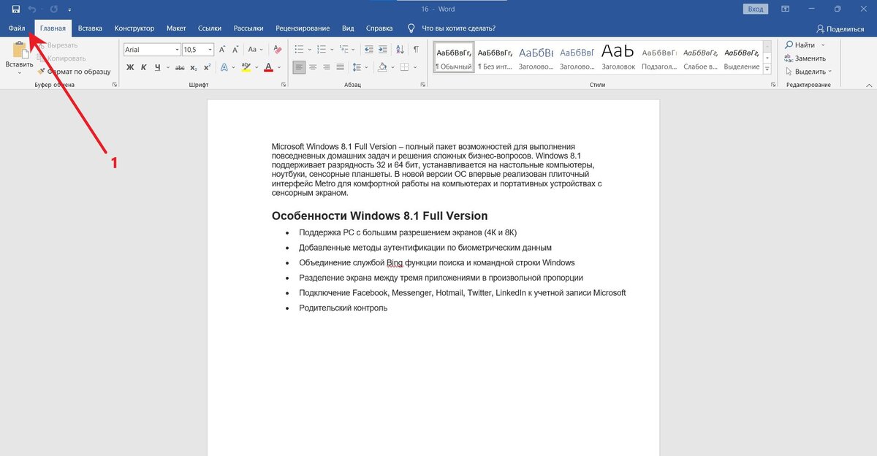This screenshot has width=877, height=456.
Task: Expand the styles gallery more arrow
Action: 767,69
